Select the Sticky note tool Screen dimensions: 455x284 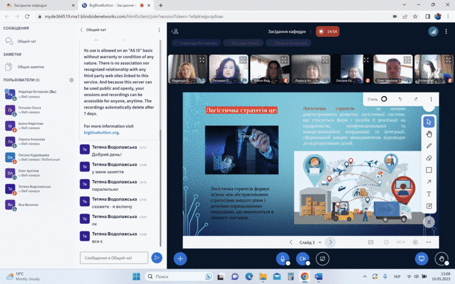[x=429, y=206]
